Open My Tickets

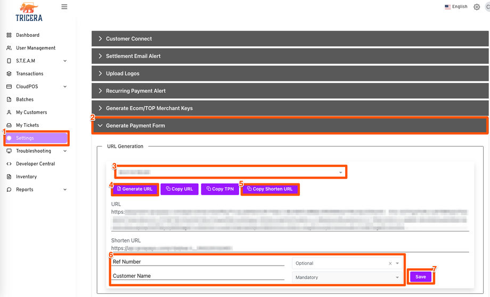[x=28, y=125]
